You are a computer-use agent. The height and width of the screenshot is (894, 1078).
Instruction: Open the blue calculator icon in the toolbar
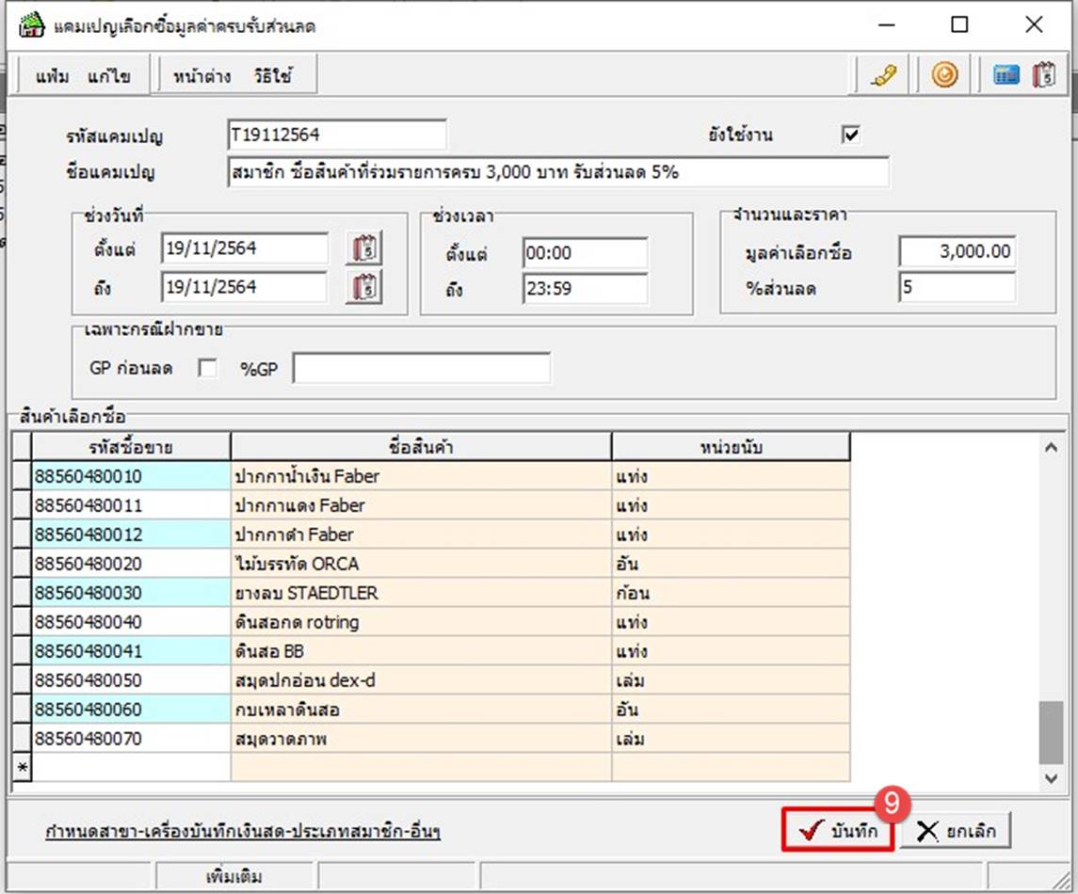click(1006, 76)
